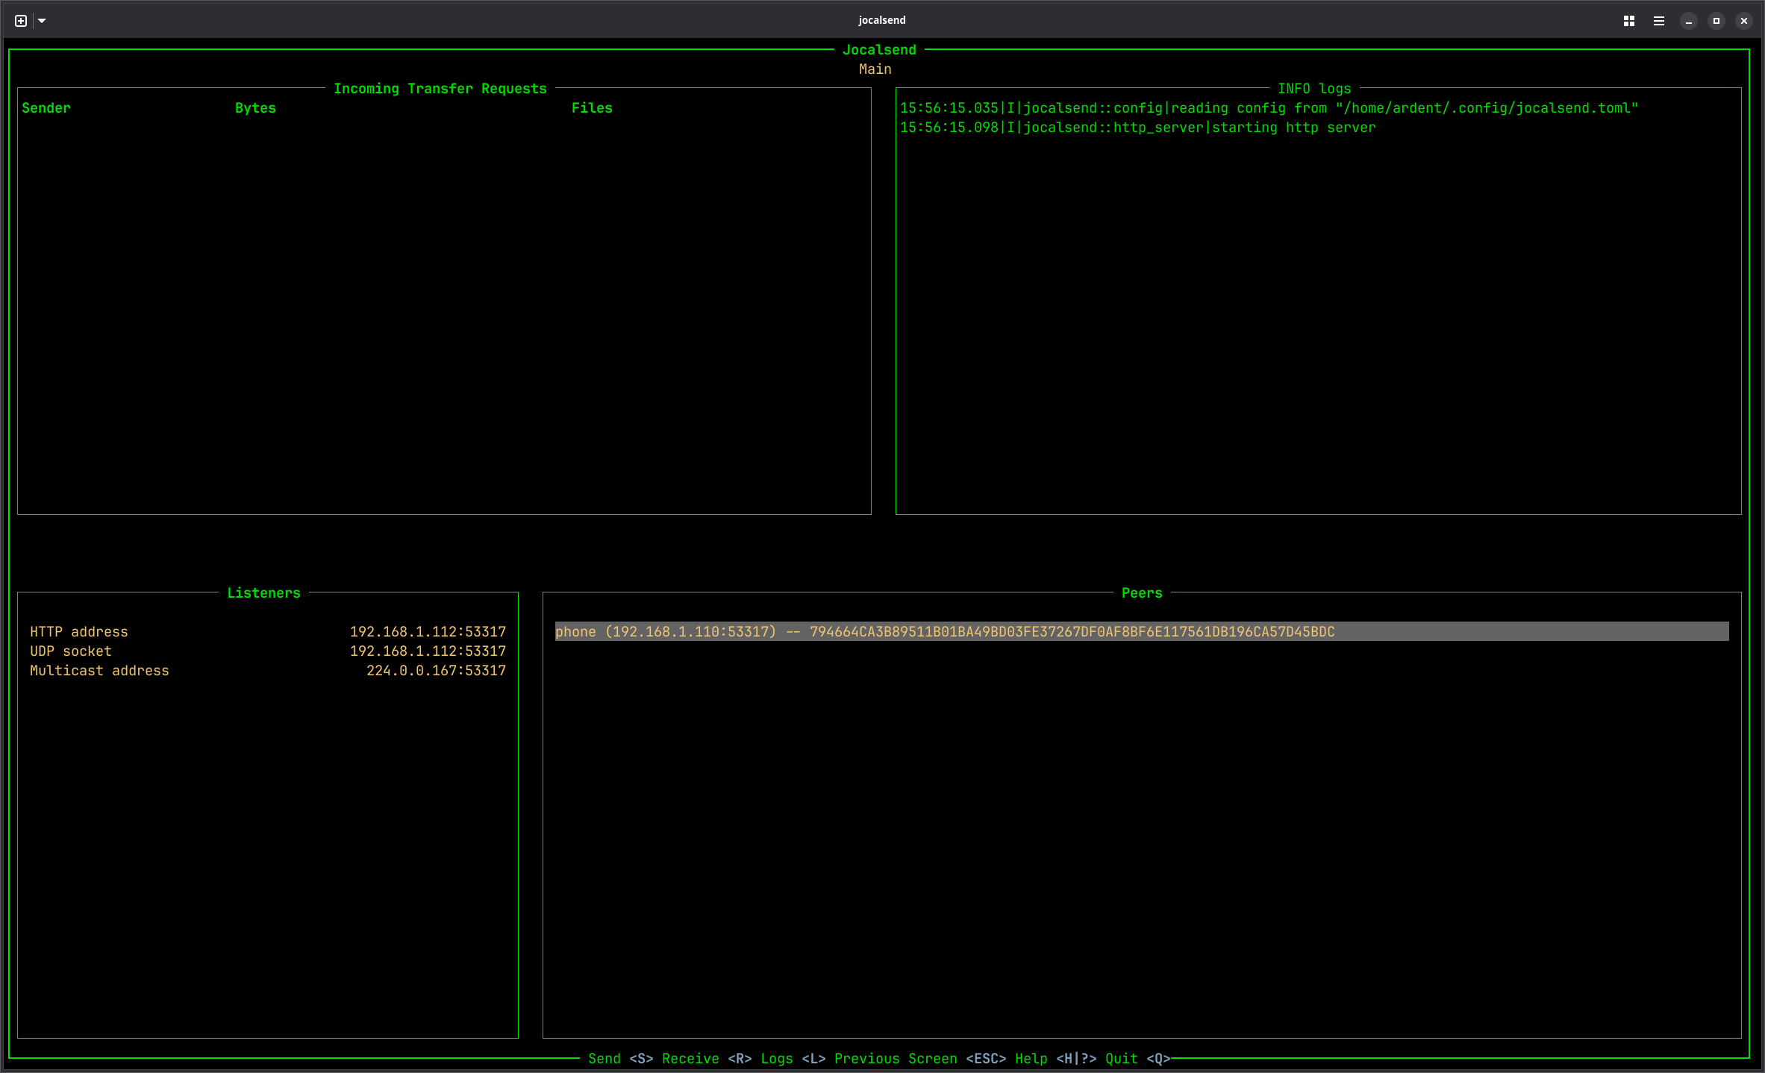Viewport: 1765px width, 1073px height.
Task: Click the Sender column header
Action: [46, 108]
